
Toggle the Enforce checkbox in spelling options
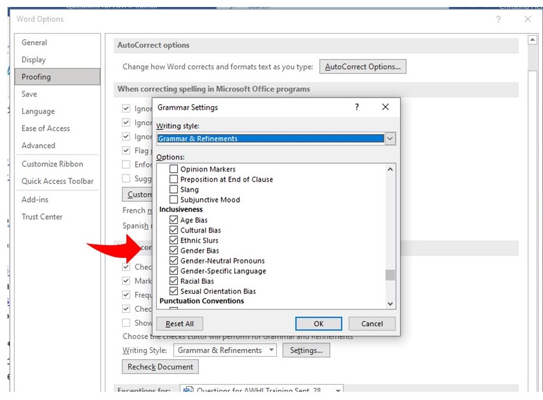point(126,164)
